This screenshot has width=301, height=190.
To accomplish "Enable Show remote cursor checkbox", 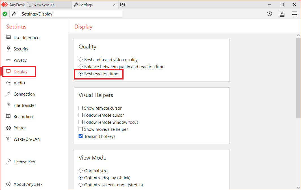I will click(81, 108).
